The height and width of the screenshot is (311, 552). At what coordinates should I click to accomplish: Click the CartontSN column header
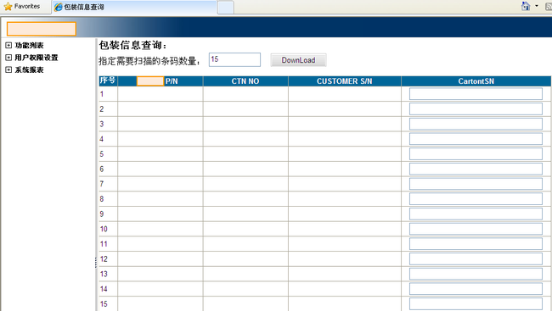coord(476,81)
